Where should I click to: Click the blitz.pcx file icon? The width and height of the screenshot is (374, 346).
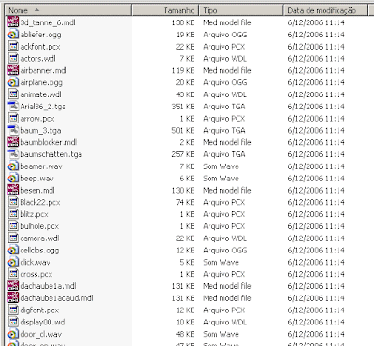coord(13,214)
